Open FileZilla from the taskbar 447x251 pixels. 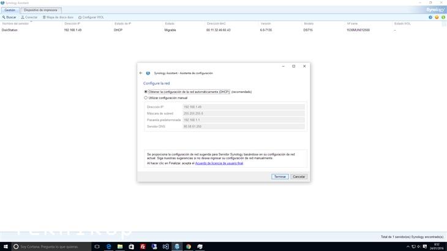[142, 247]
